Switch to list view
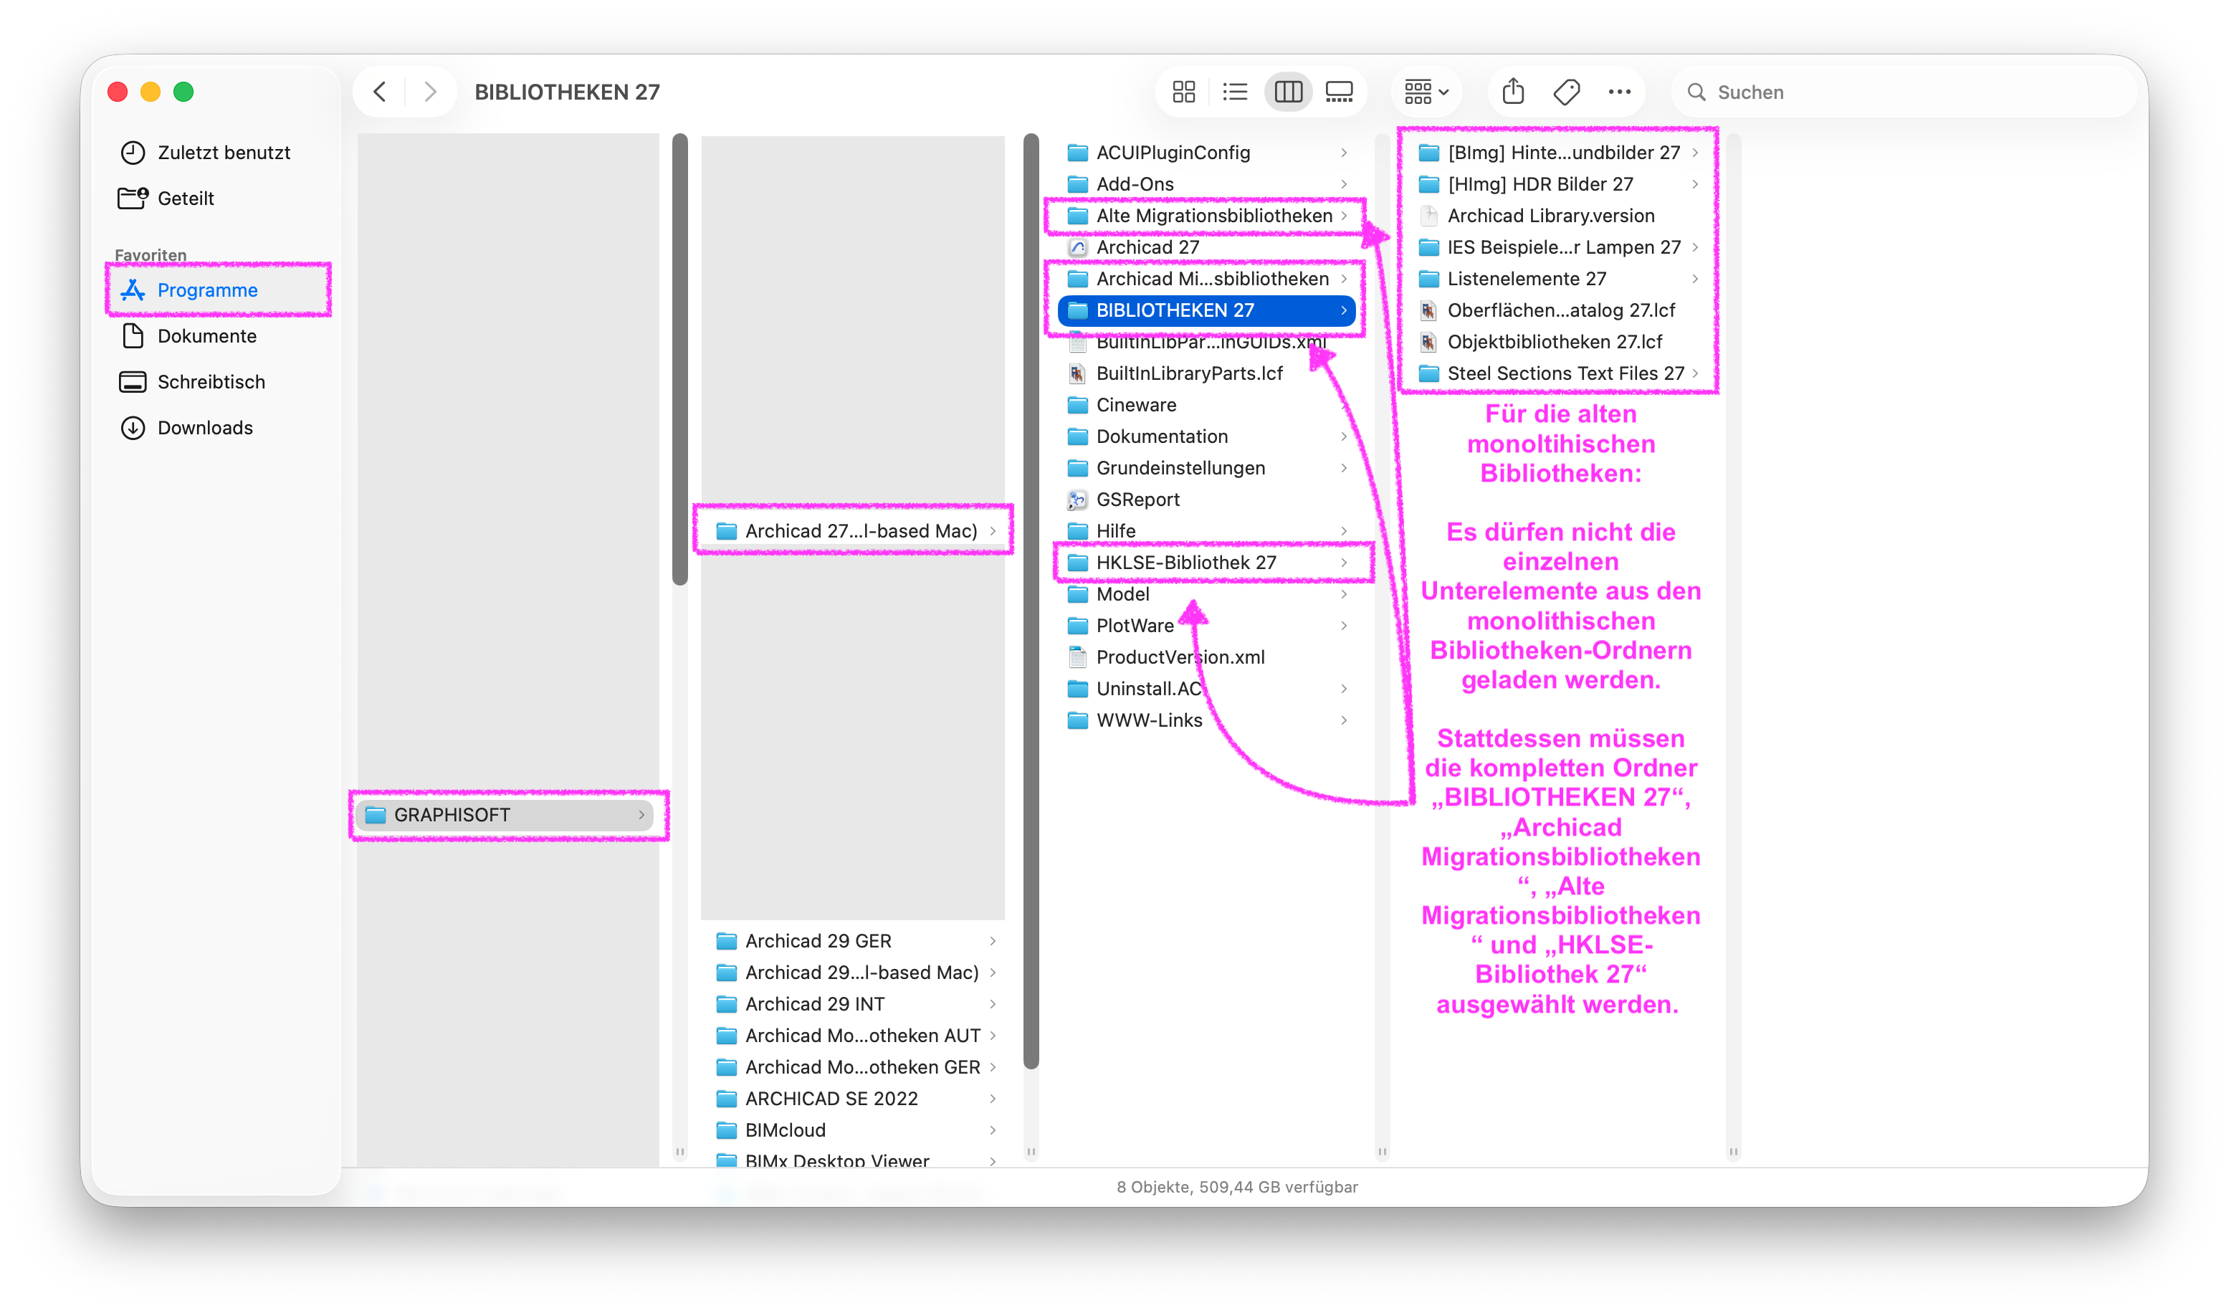2229x1313 pixels. (x=1235, y=92)
